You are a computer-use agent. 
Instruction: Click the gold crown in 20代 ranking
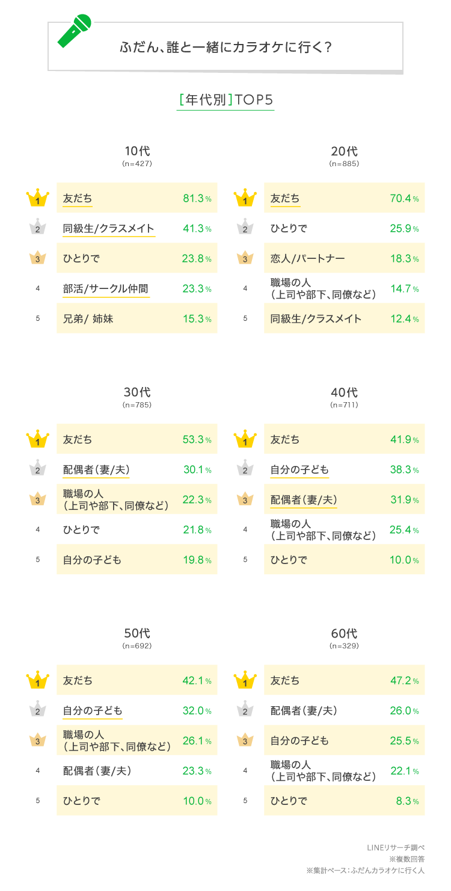pyautogui.click(x=245, y=198)
